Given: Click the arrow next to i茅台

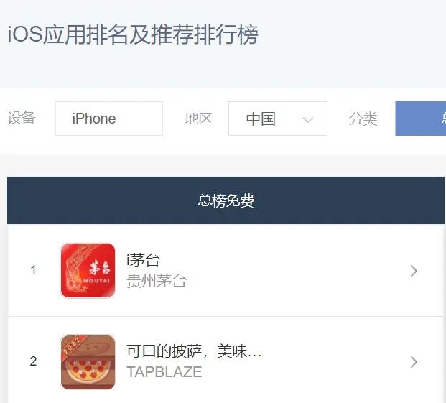Looking at the screenshot, I should pyautogui.click(x=414, y=271).
